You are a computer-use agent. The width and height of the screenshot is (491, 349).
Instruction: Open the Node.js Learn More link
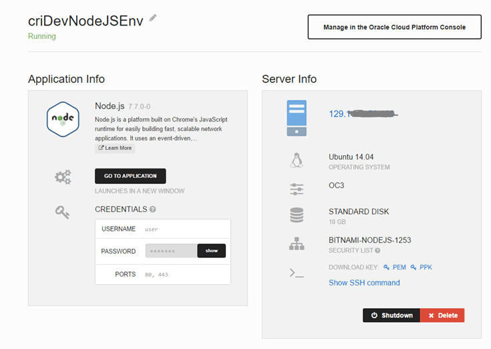pyautogui.click(x=115, y=148)
